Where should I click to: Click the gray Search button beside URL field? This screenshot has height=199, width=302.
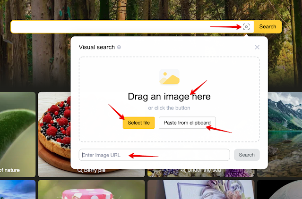247,155
